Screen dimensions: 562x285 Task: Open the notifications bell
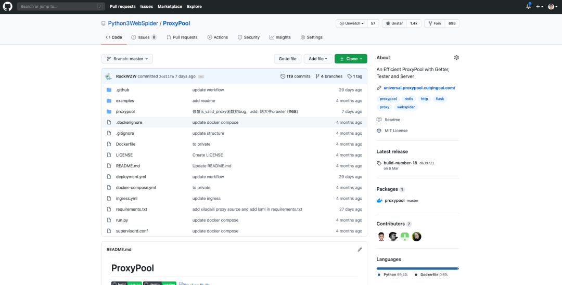coord(528,6)
